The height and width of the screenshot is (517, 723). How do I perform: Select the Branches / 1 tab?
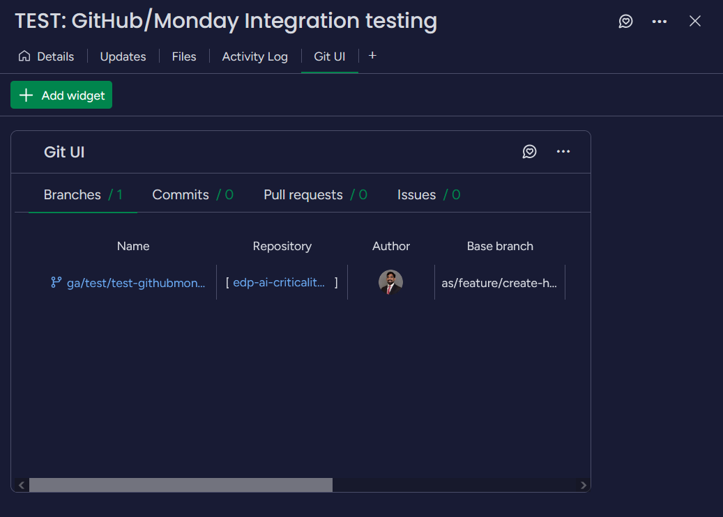coord(83,194)
